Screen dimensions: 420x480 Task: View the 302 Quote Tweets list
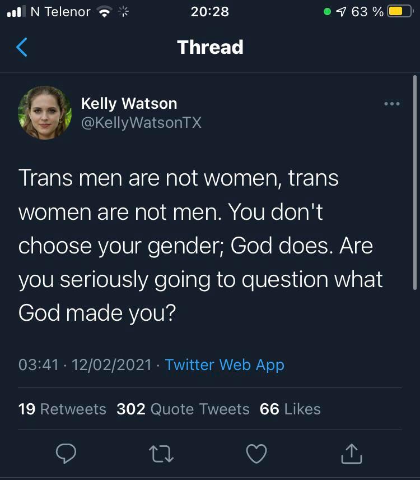tap(183, 409)
